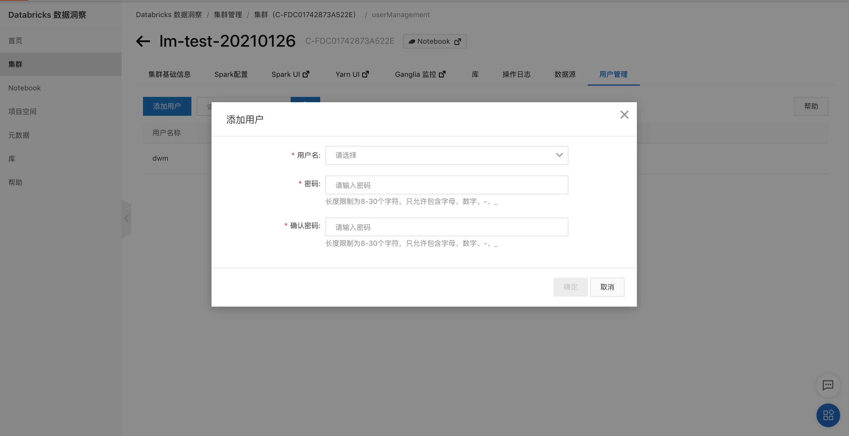849x436 pixels.
Task: Open the blue apps grid icon
Action: (828, 415)
